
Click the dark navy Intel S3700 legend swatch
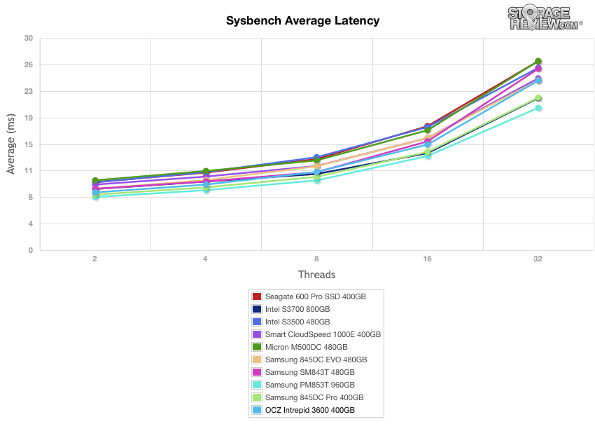click(257, 309)
